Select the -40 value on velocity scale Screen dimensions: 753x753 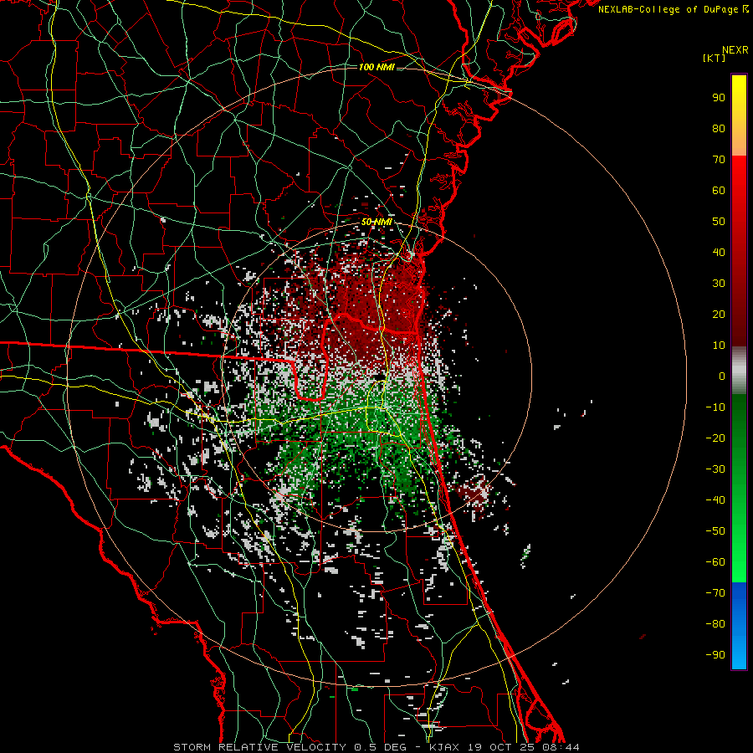(715, 500)
